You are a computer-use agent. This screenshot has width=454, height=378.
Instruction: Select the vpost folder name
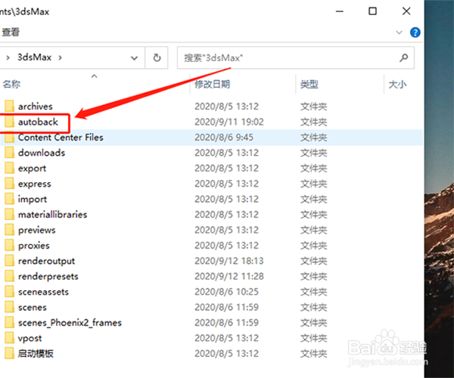(30, 338)
